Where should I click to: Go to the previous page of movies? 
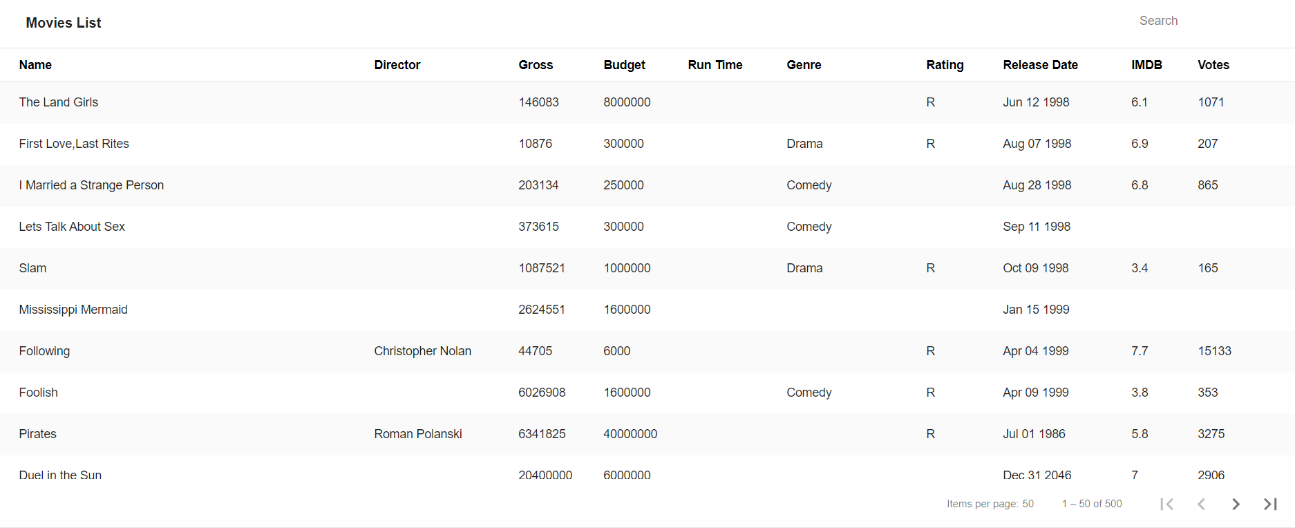pos(1202,504)
